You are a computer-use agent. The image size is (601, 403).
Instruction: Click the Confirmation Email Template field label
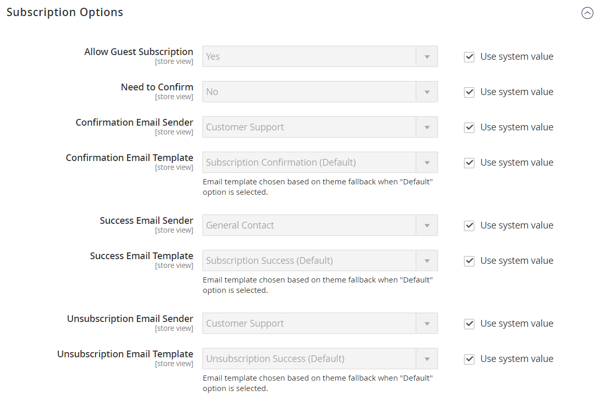(x=130, y=157)
